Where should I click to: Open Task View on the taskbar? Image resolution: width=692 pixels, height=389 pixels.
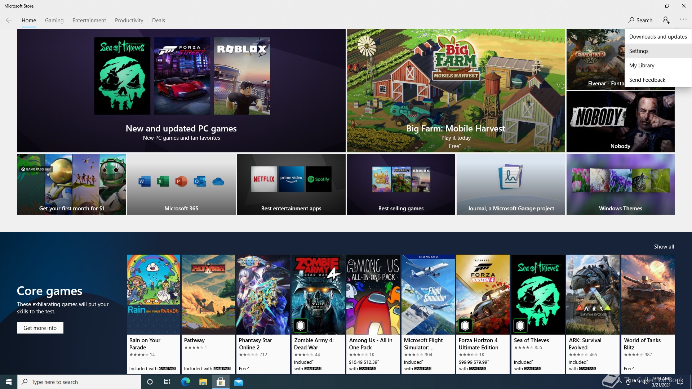167,382
